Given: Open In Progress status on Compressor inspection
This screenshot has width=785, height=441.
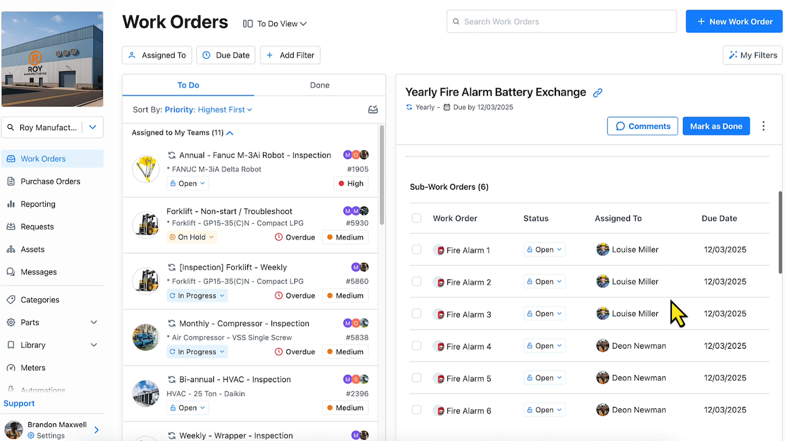Looking at the screenshot, I should tap(197, 351).
